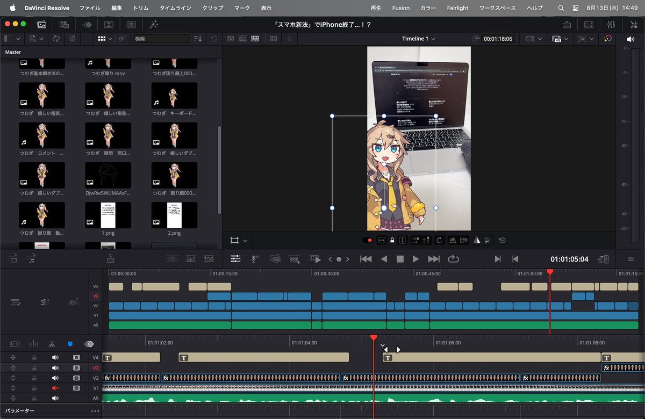Open the ワークスペース menu
The image size is (645, 419).
coord(497,8)
